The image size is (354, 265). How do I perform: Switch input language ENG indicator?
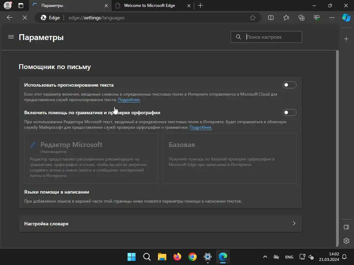point(289,257)
